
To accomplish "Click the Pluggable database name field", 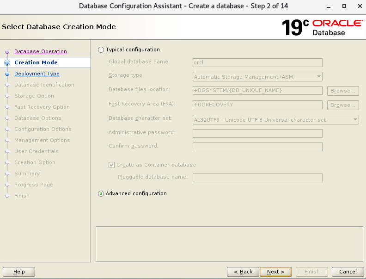I will click(257, 178).
